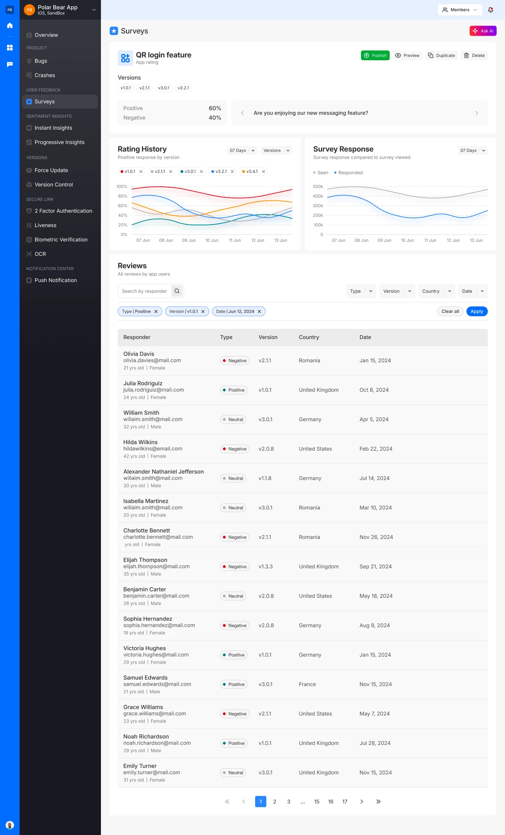Select Progressive Insights in sidebar
The image size is (505, 835).
point(60,142)
